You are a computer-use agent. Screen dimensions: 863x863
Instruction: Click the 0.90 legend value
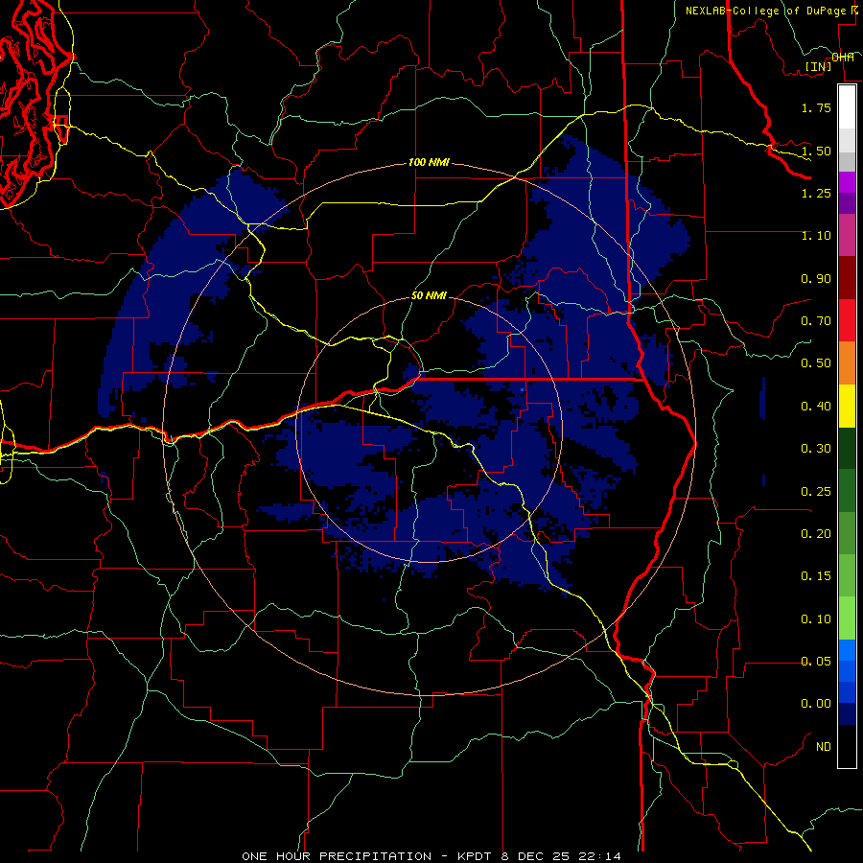click(816, 278)
